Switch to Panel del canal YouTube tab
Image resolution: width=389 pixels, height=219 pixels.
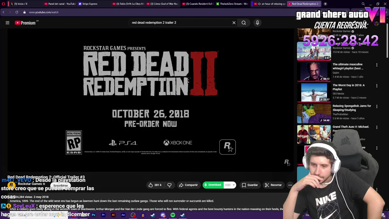tap(60, 4)
